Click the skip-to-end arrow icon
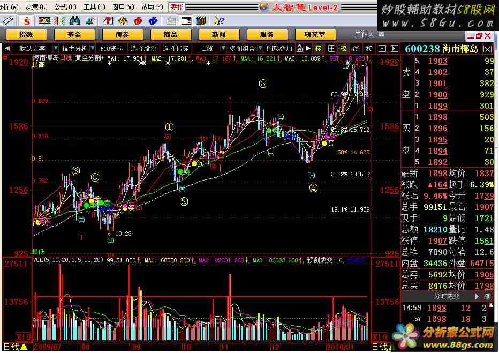The height and width of the screenshot is (353, 499). click(x=395, y=48)
